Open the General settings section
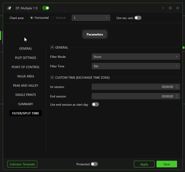This screenshot has height=172, width=185. pos(25,49)
